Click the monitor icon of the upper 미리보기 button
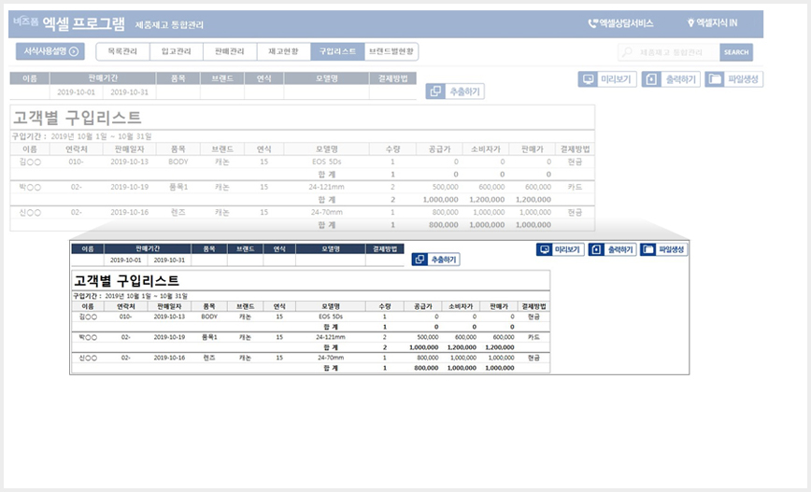The width and height of the screenshot is (811, 492). [x=588, y=79]
